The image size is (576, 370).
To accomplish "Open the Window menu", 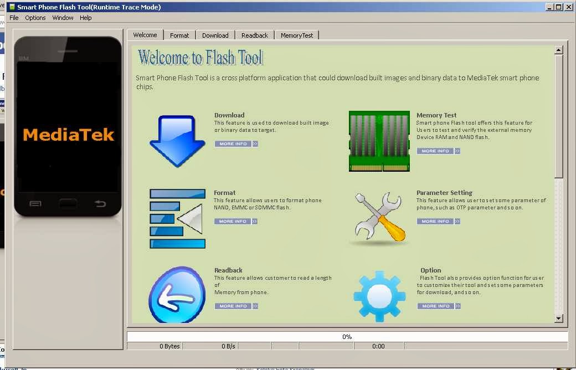I will pos(63,17).
